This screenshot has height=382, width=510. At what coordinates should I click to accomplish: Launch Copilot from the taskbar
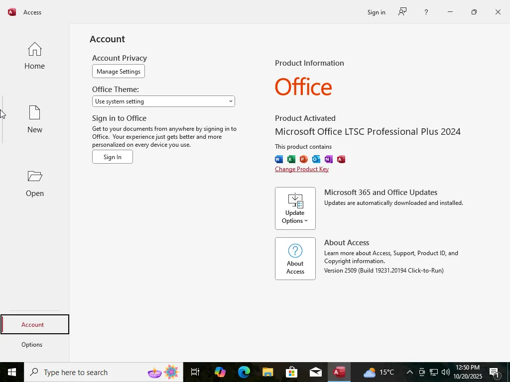[x=220, y=372]
